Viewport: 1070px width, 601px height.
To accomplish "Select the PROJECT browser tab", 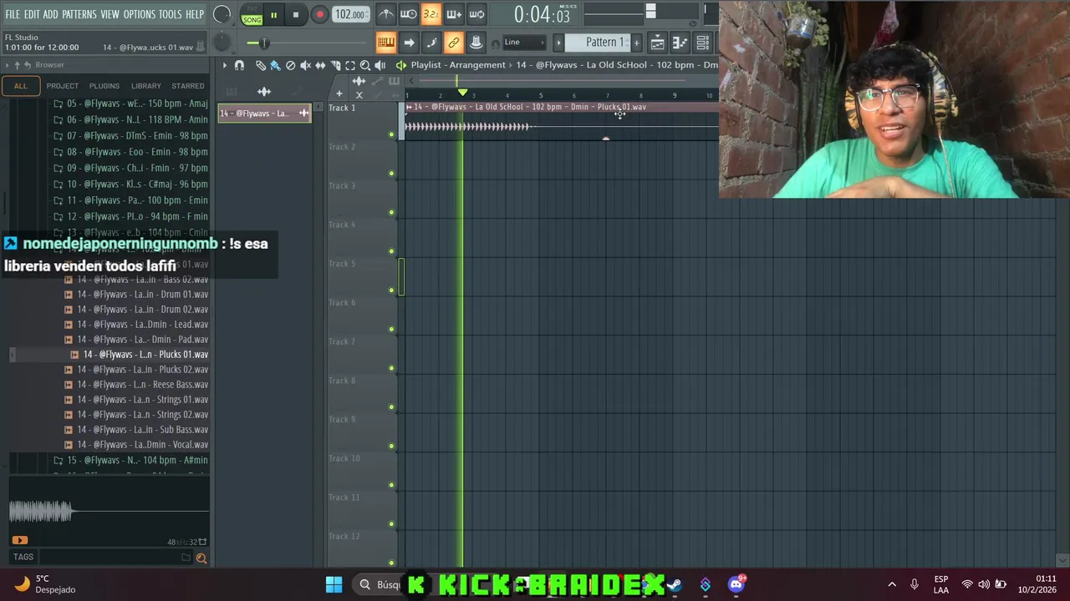I will click(x=63, y=86).
